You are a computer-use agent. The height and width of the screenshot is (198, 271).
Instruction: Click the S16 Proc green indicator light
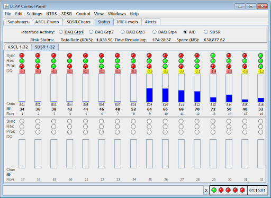pyautogui.click(x=260, y=66)
